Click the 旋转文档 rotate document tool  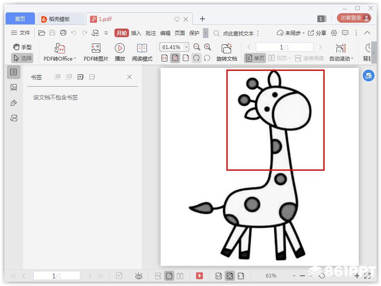point(226,52)
